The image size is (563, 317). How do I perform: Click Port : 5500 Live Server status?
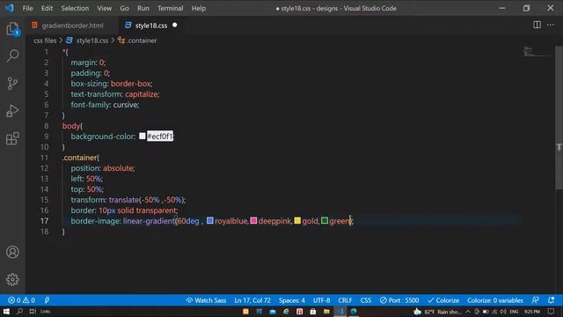399,300
